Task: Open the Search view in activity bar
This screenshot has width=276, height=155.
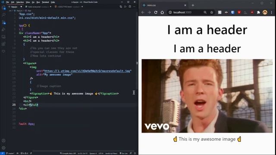Action: click(3, 15)
